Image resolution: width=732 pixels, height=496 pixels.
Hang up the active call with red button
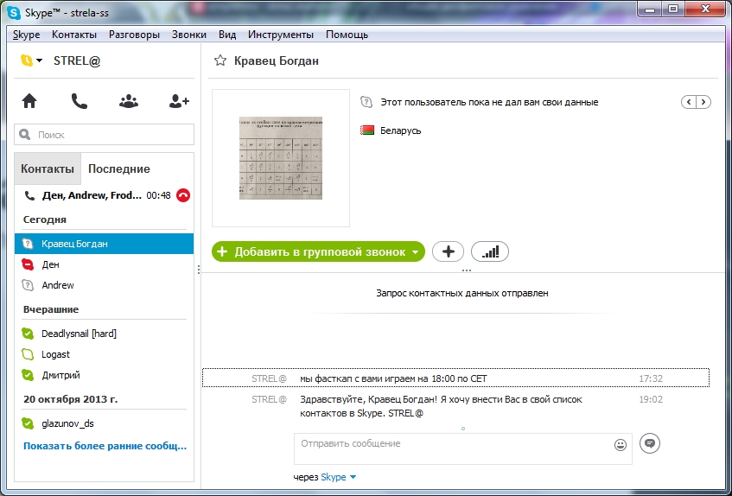183,195
